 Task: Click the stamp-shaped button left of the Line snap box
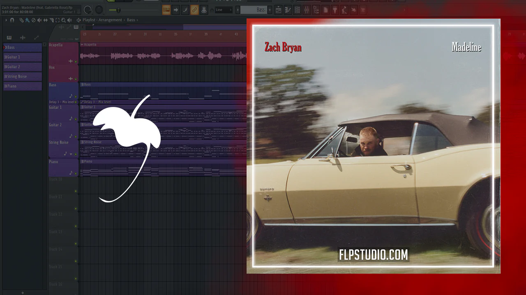(x=203, y=10)
